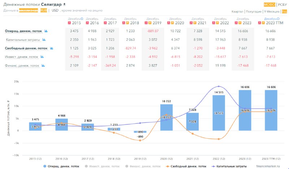The height and width of the screenshot is (169, 289).
Task: Download Селигдар cash flow data icon
Action: pyautogui.click(x=64, y=4)
